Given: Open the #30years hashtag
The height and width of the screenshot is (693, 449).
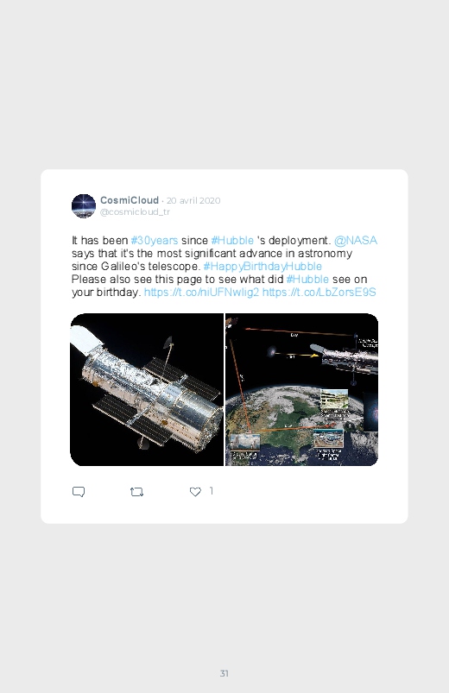Looking at the screenshot, I should 155,241.
